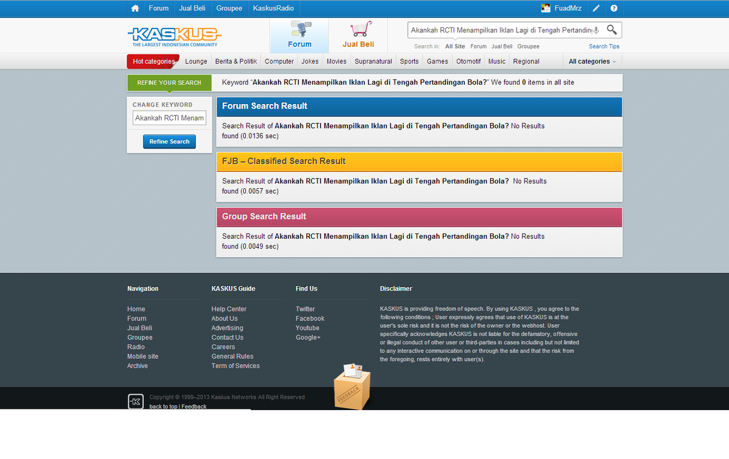The height and width of the screenshot is (459, 729).
Task: Open footer Forum navigation link
Action: click(x=137, y=319)
